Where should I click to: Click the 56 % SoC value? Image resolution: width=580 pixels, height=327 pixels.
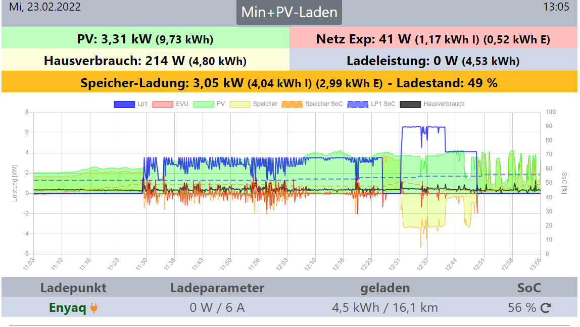coord(522,308)
